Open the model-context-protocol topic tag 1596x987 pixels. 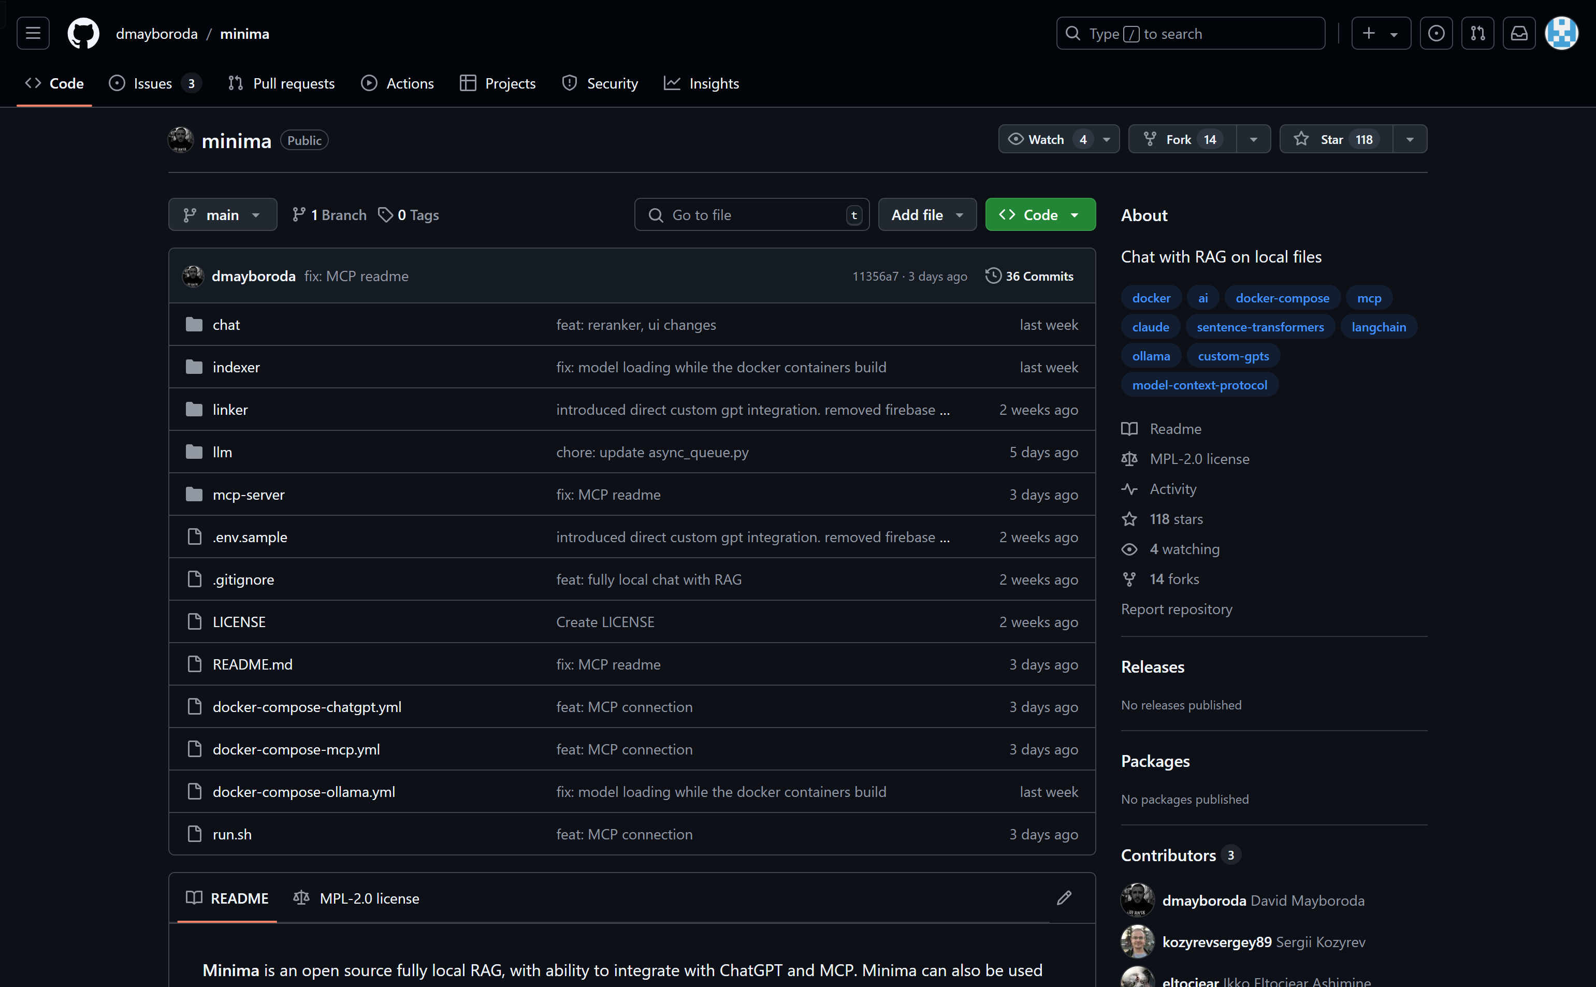tap(1200, 384)
